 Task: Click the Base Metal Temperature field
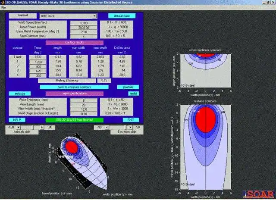click(84, 32)
